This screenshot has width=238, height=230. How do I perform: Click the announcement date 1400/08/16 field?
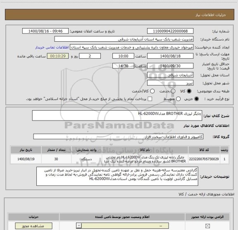pyautogui.click(x=45, y=31)
